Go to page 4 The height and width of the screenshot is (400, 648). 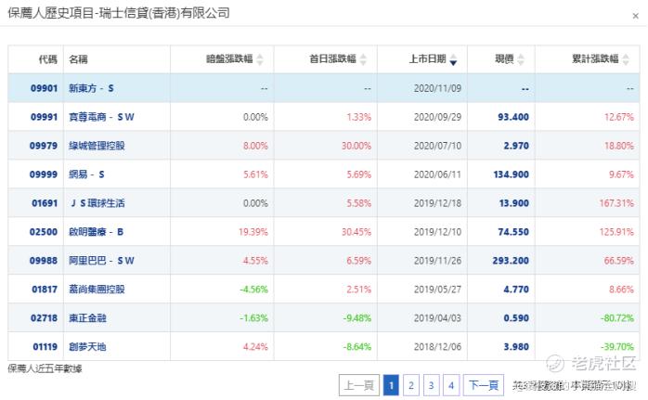click(x=451, y=385)
